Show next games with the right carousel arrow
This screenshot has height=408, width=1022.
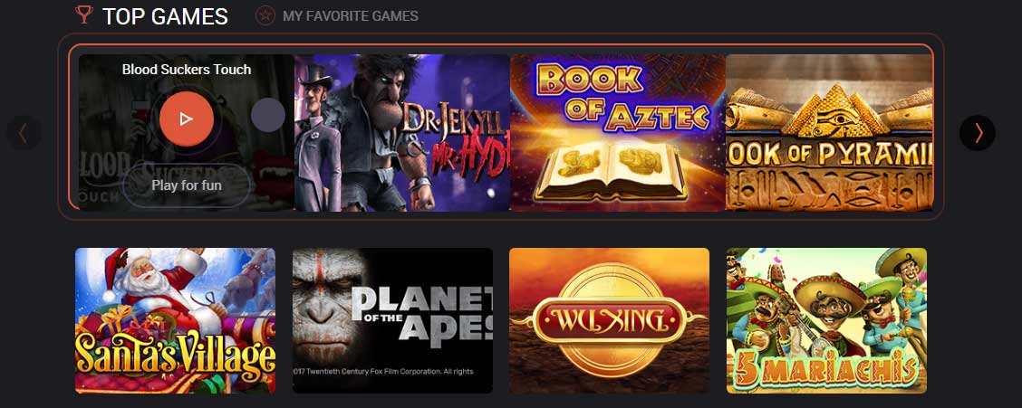978,133
